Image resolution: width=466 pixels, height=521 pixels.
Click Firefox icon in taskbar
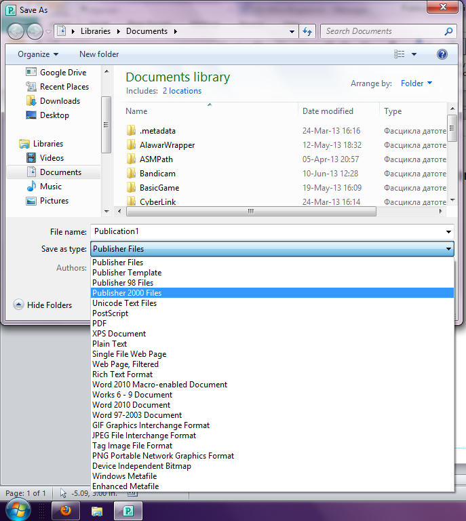[x=65, y=510]
